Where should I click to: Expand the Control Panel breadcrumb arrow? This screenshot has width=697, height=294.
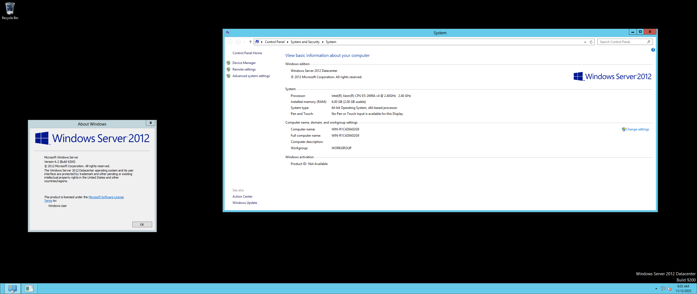coord(288,42)
